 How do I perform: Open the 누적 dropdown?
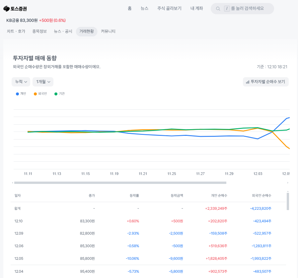coord(21,82)
